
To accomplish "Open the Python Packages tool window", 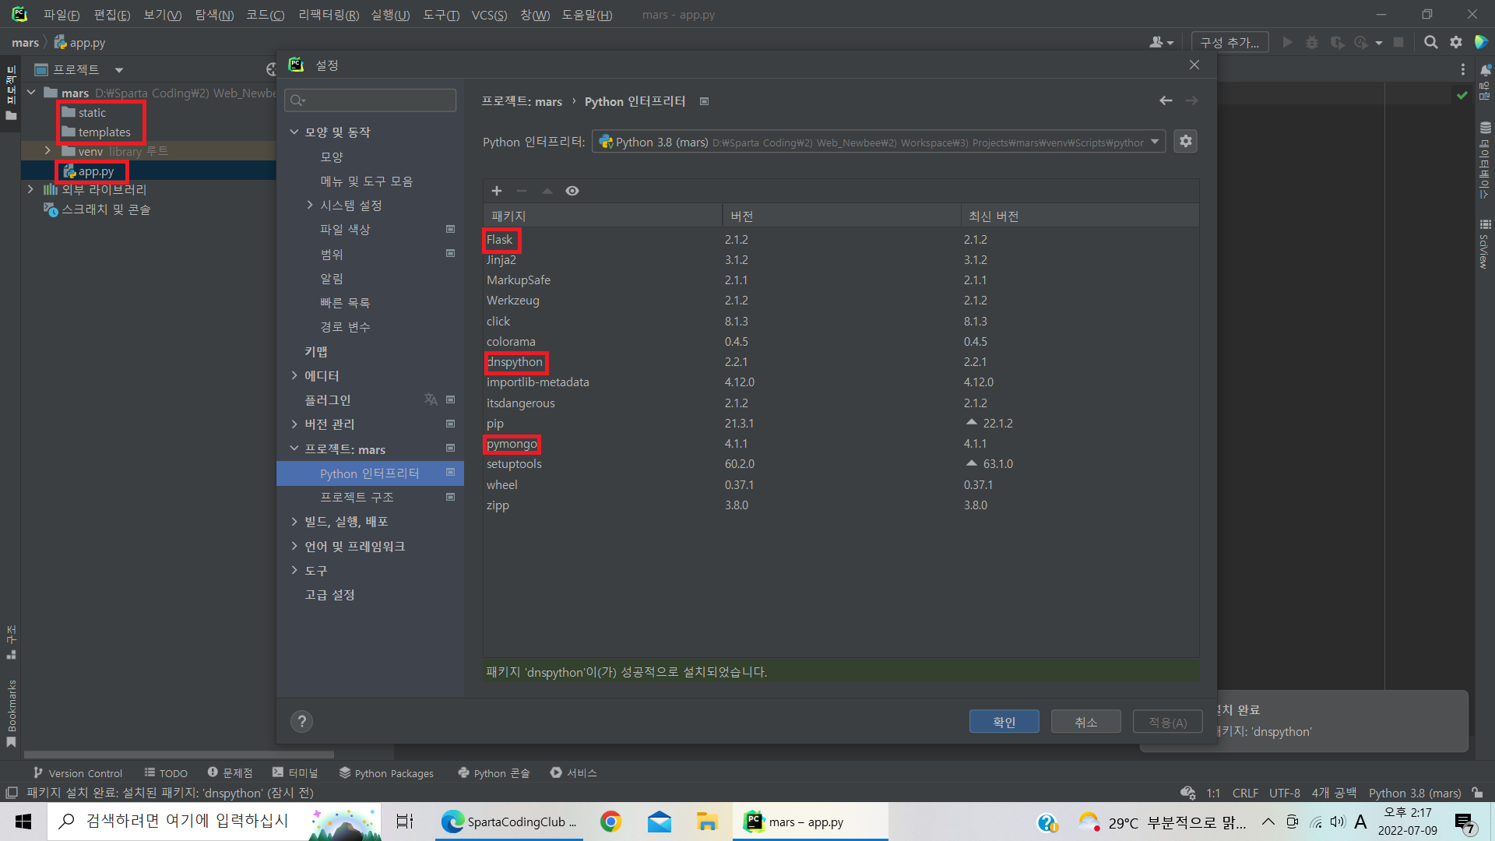I will [x=386, y=772].
